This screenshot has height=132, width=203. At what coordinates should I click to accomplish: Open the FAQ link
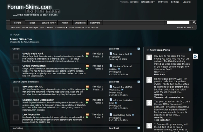42,27
